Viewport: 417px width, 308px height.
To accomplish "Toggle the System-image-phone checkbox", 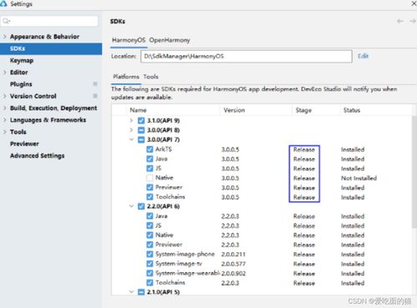I will (150, 254).
